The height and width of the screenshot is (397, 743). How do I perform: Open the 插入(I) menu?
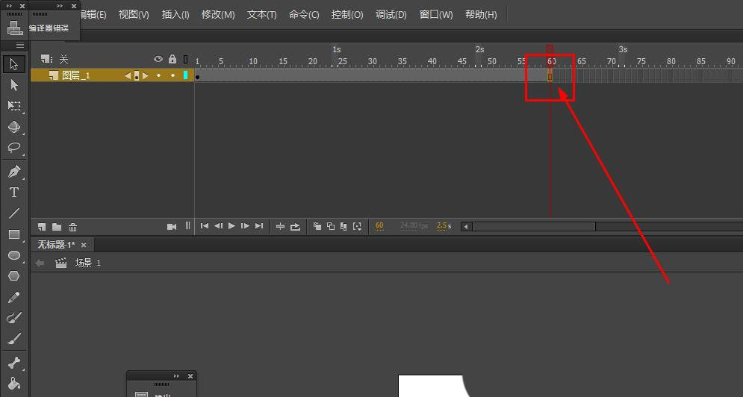175,15
